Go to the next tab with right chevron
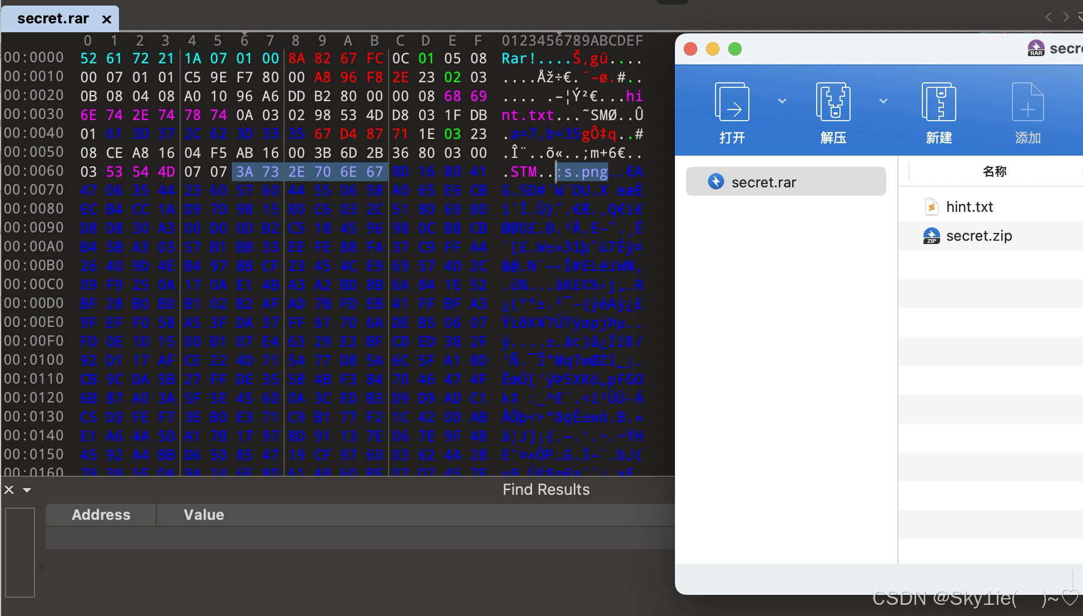Image resolution: width=1083 pixels, height=616 pixels. 1066,17
